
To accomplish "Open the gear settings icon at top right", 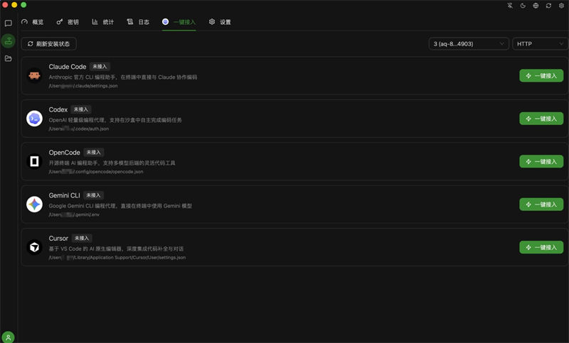I will coord(560,6).
